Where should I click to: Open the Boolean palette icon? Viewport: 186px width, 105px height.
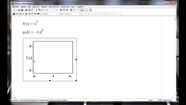(x=29, y=14)
